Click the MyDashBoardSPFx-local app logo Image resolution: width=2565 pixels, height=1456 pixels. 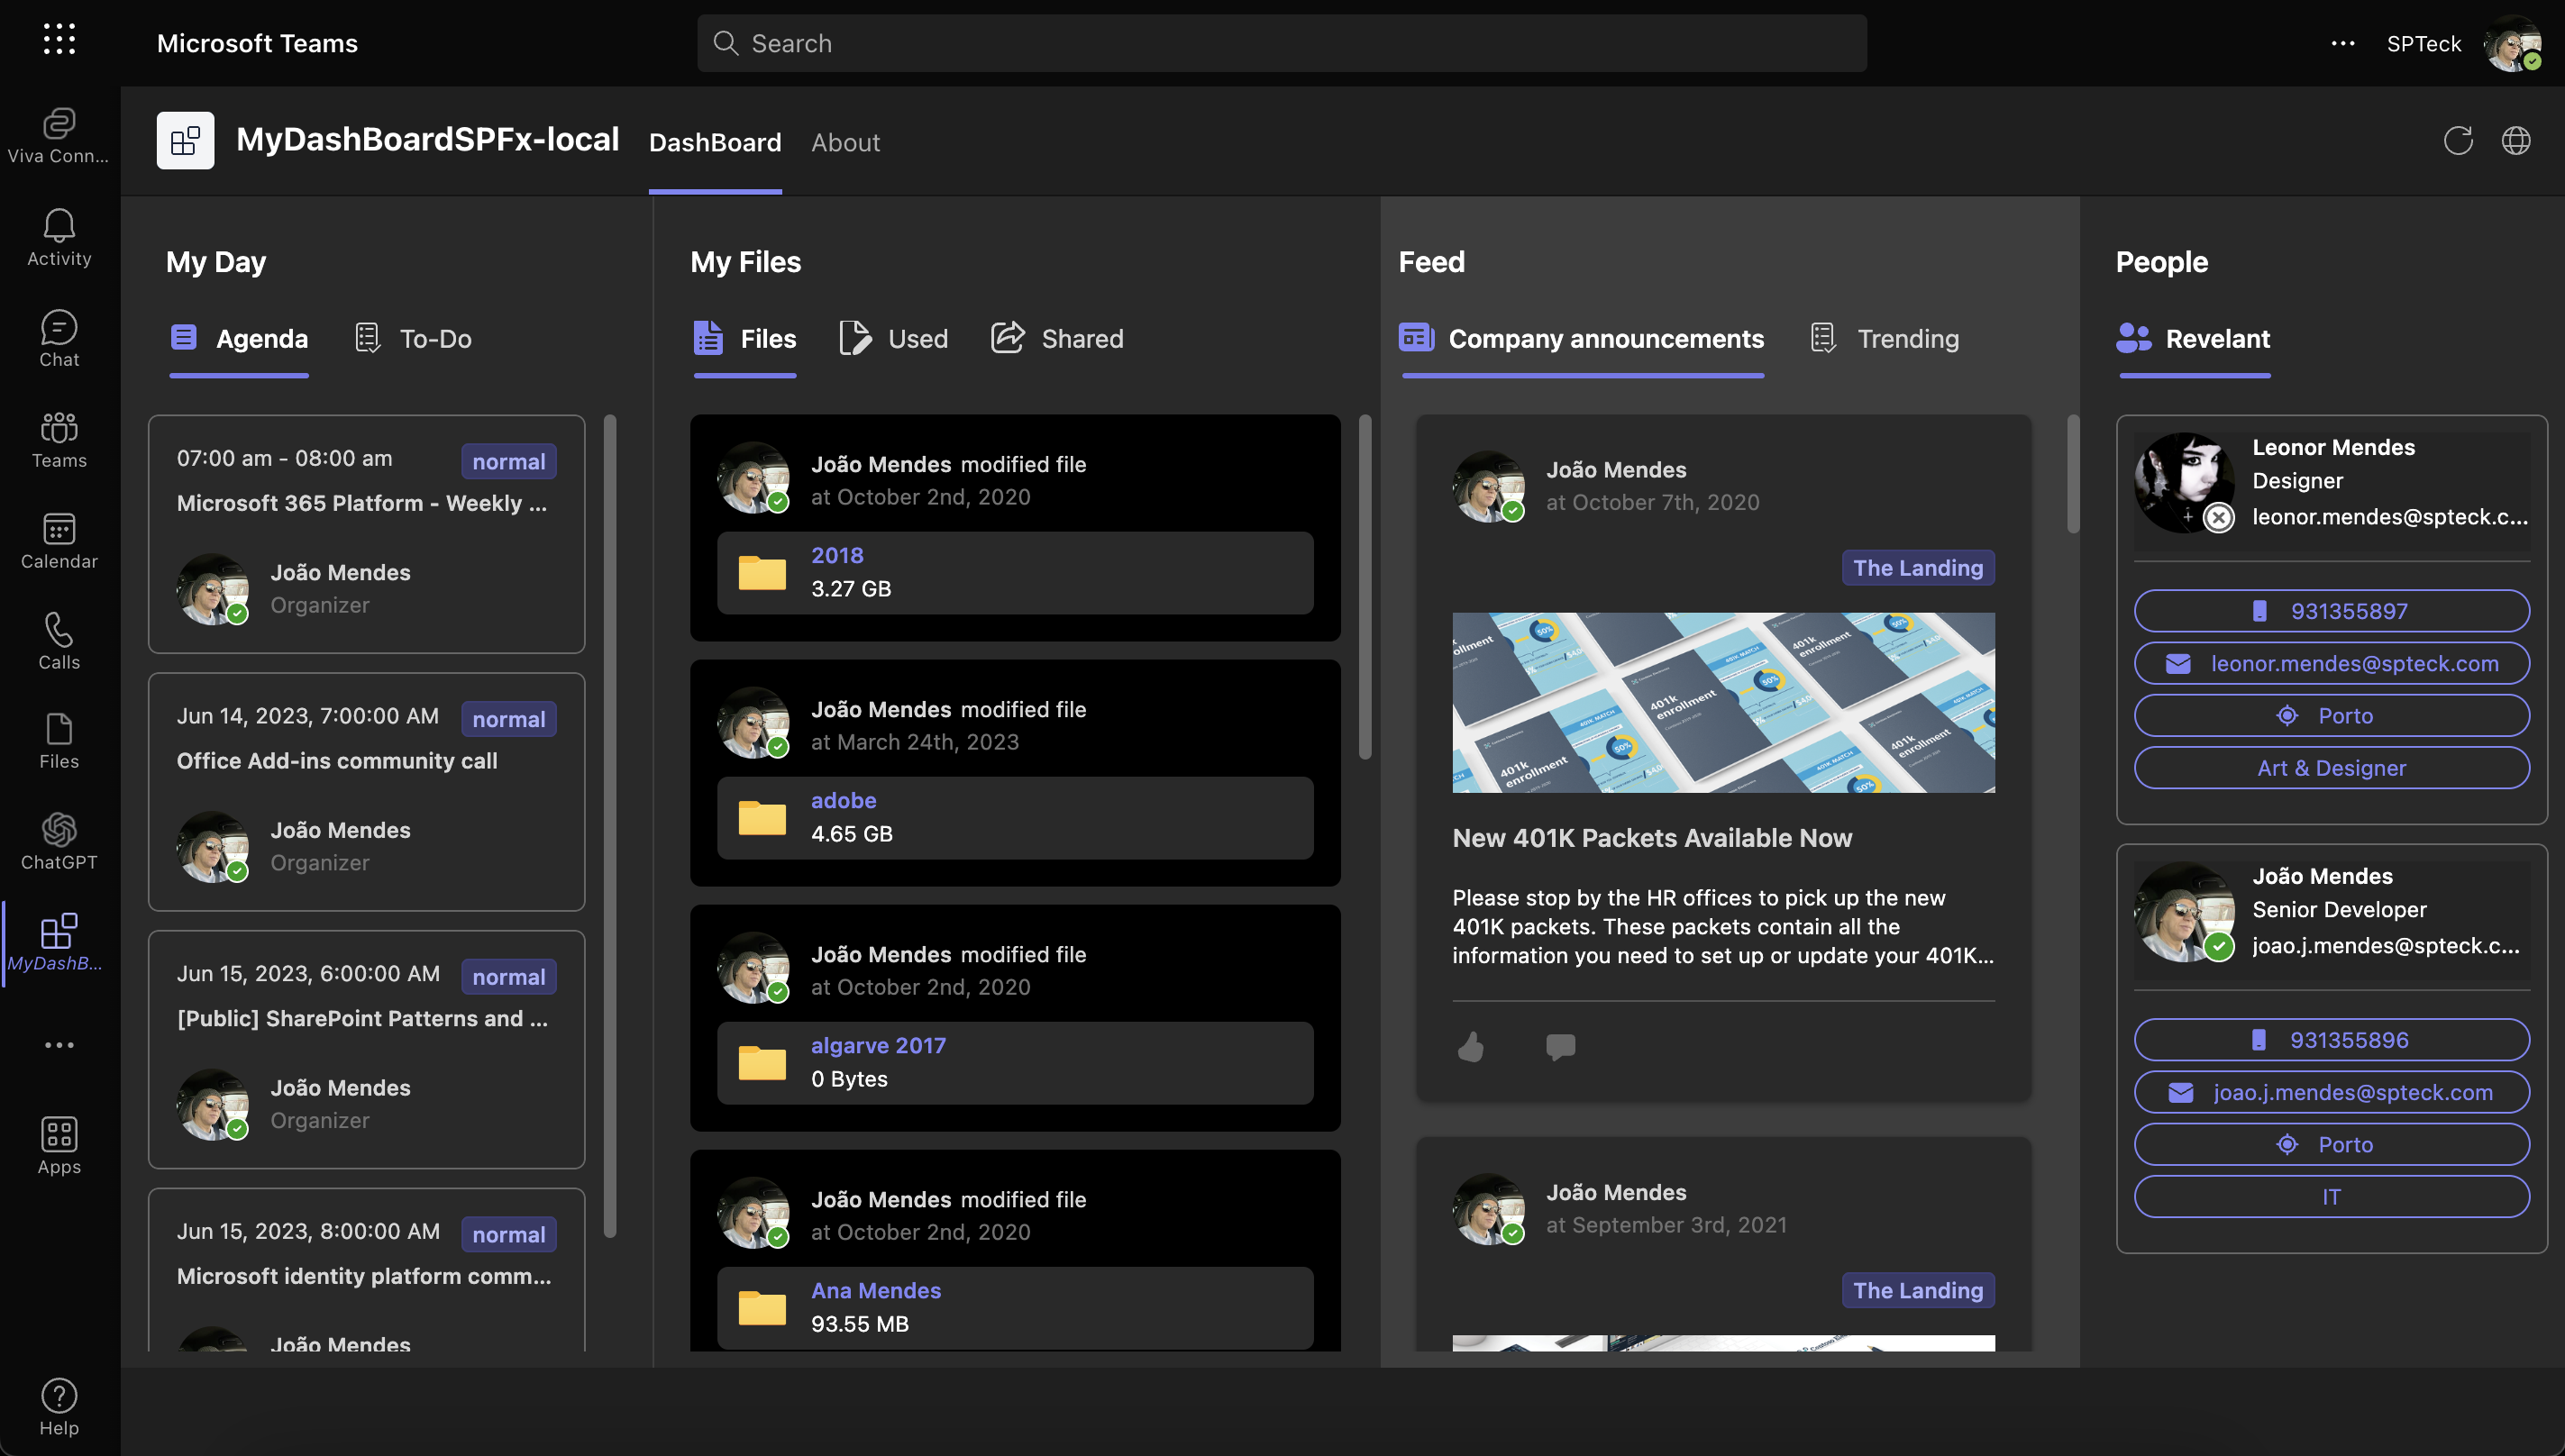(185, 140)
